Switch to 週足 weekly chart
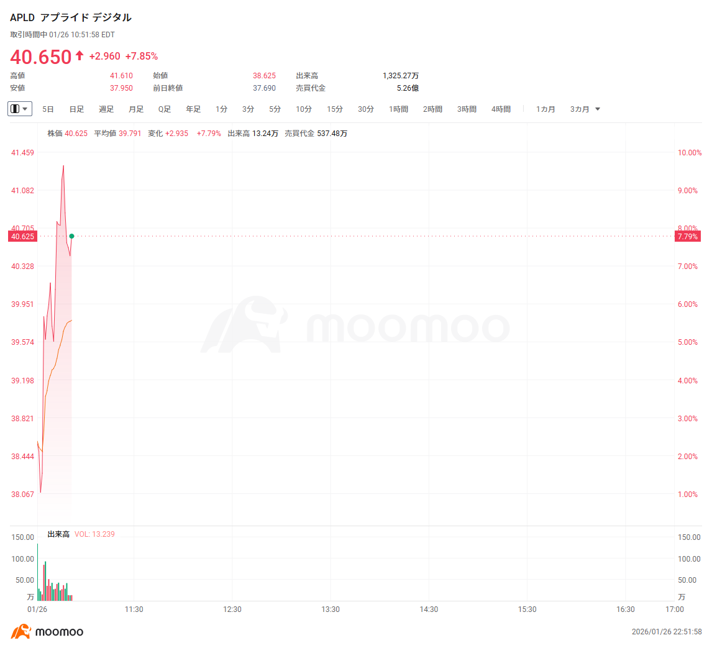 click(106, 109)
